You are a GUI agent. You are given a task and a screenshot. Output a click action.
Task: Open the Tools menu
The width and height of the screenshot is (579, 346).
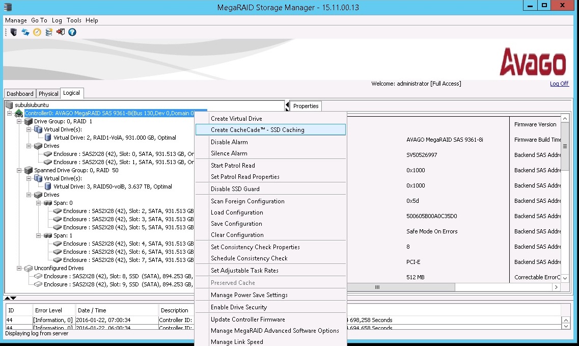74,20
